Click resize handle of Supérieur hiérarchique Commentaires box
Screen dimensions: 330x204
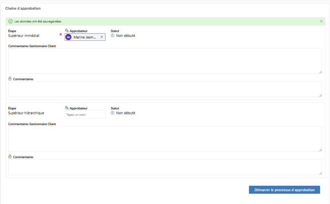click(320, 173)
